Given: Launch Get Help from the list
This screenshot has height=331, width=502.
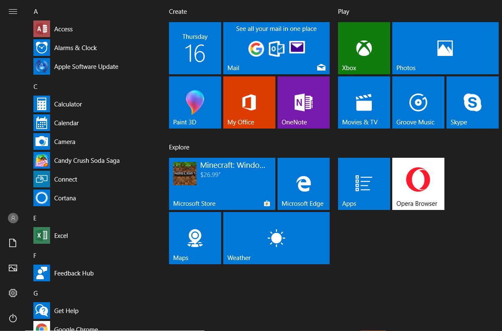Looking at the screenshot, I should 66,311.
